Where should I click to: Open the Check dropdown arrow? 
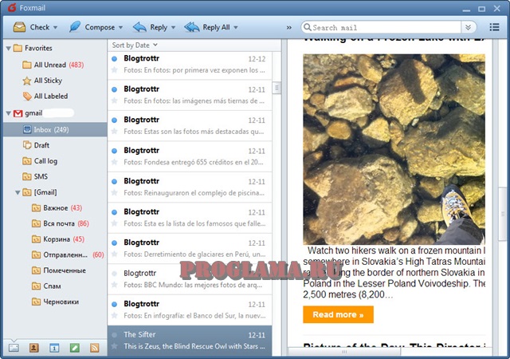55,28
